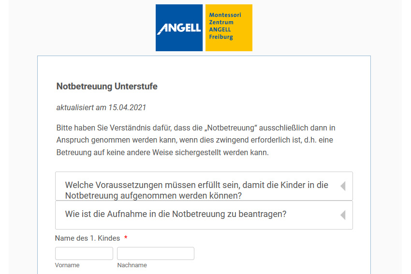Viewport: 411px width, 274px height.
Task: Click the Nachname label under the second field
Action: [132, 265]
